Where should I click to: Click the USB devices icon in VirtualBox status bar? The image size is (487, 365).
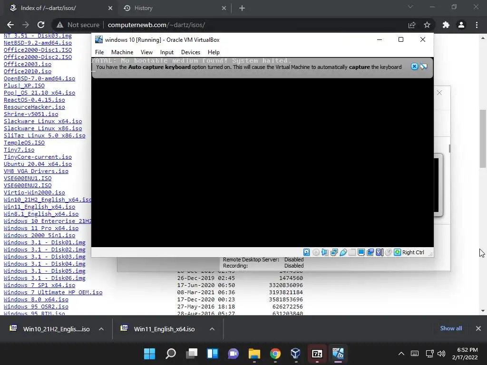(343, 252)
